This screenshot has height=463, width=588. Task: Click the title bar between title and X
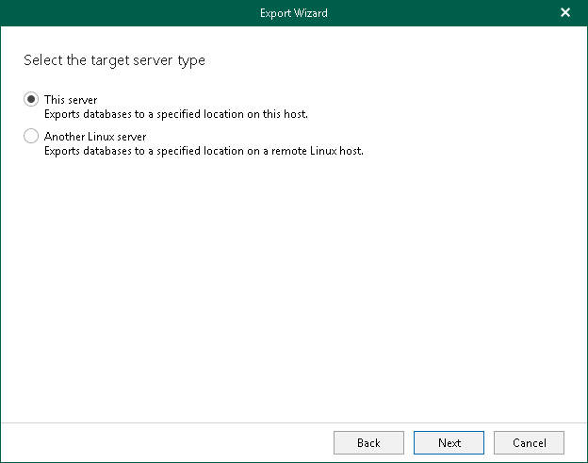(443, 13)
